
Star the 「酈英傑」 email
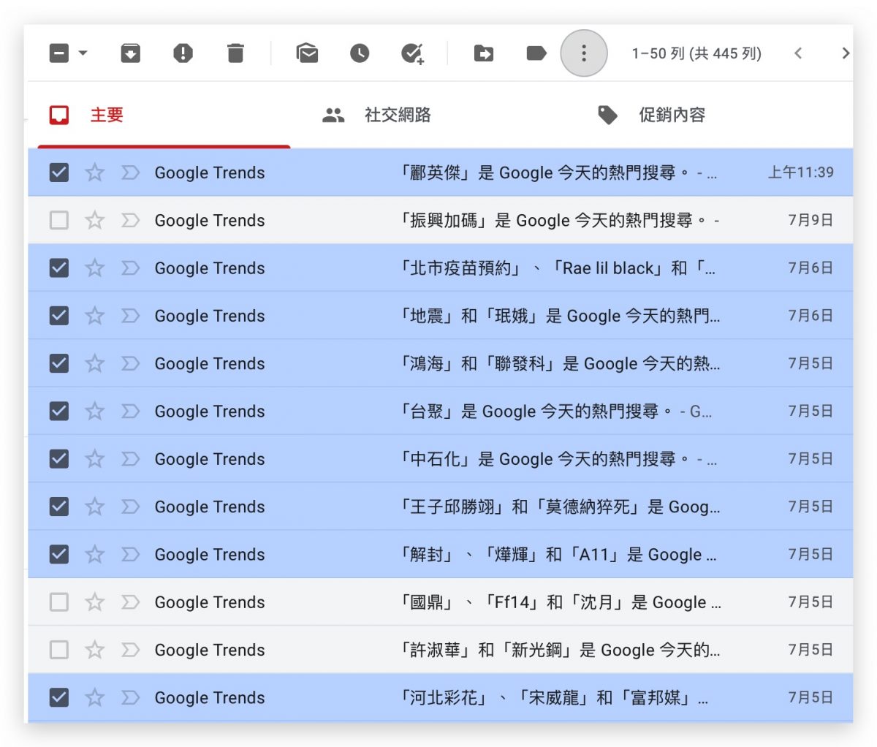[95, 172]
